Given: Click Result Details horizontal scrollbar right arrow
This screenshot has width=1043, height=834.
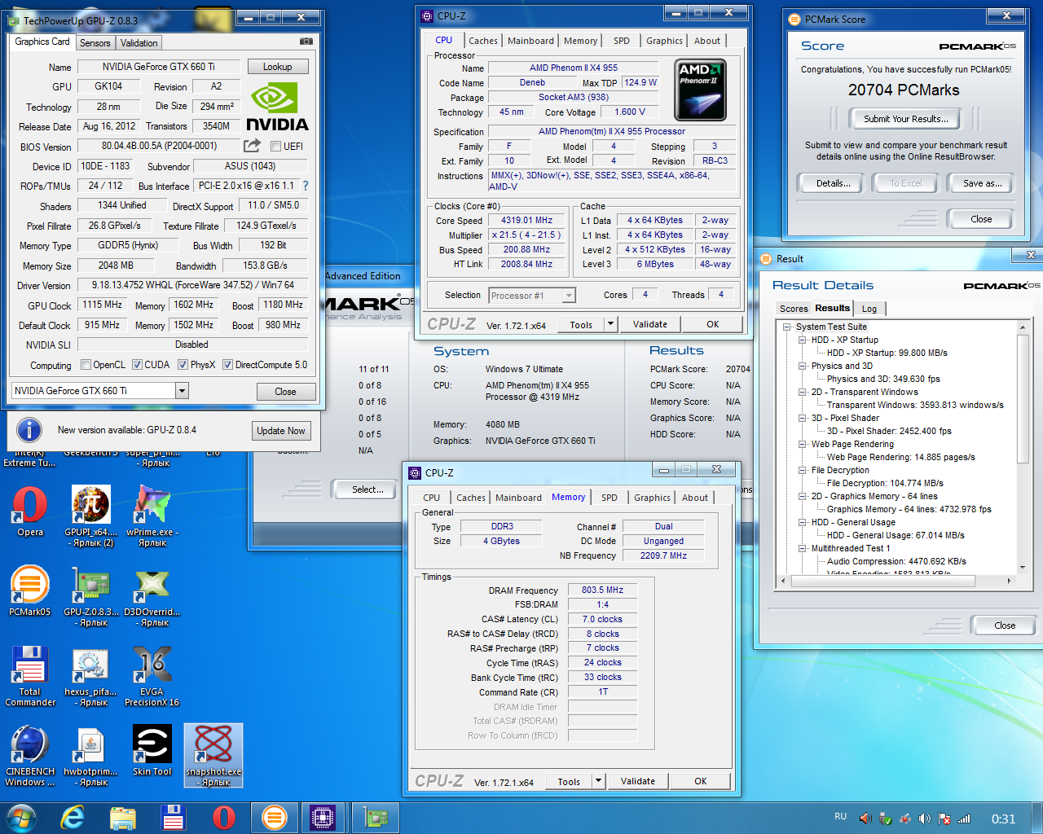Looking at the screenshot, I should coord(1009,581).
